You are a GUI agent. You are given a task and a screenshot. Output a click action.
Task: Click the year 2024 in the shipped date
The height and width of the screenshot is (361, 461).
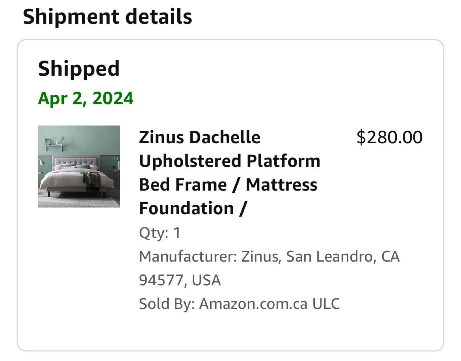coord(113,98)
